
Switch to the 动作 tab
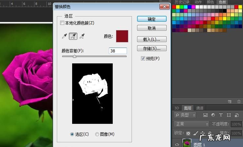[198, 2]
